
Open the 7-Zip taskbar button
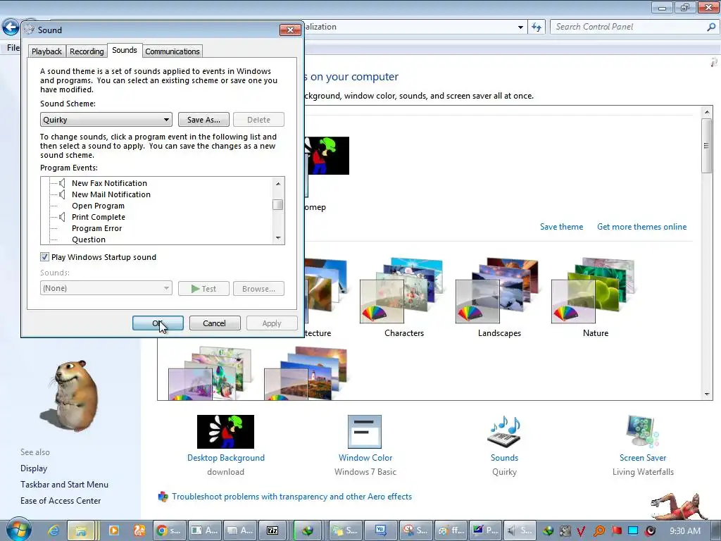[272, 530]
